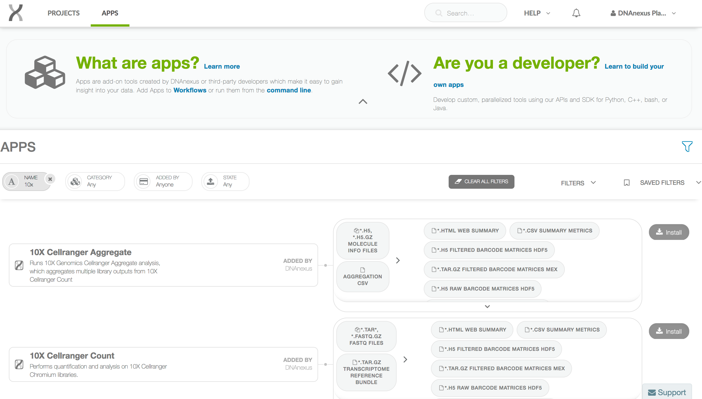The height and width of the screenshot is (399, 702).
Task: Select the APPS tab
Action: 110,13
